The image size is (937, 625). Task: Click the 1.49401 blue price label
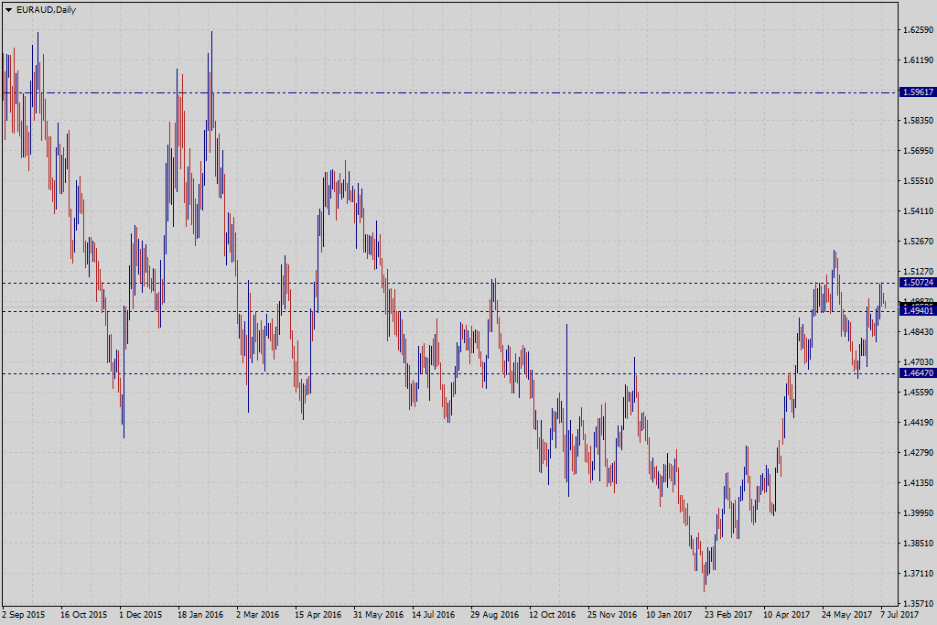click(917, 311)
